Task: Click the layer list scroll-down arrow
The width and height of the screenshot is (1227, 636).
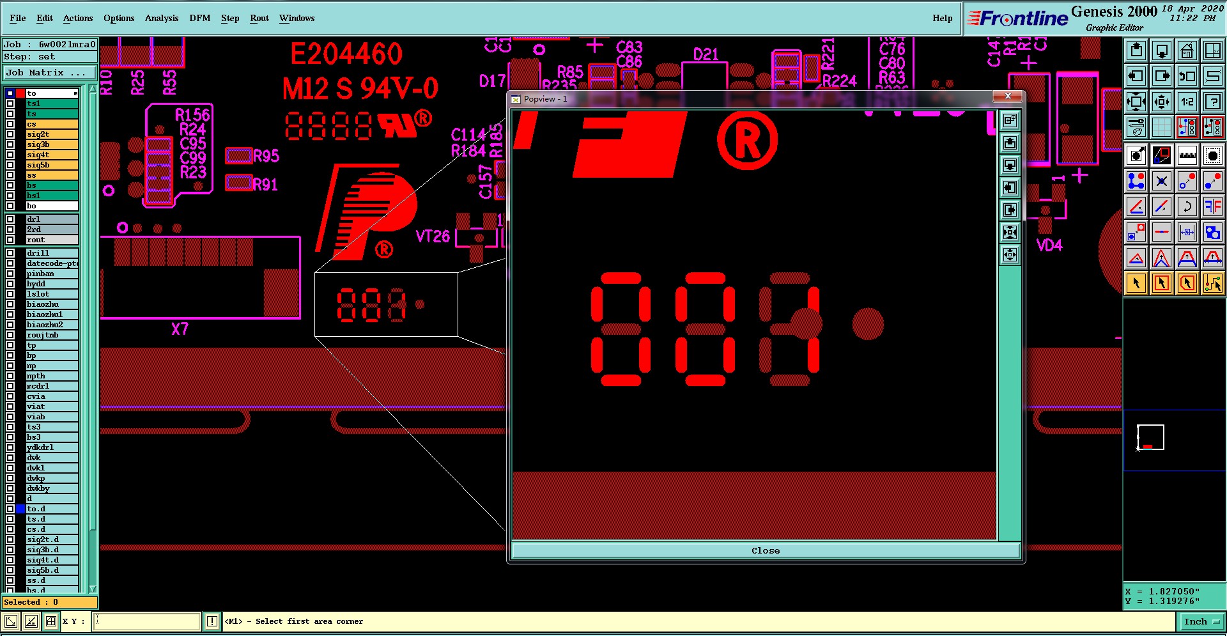Action: (x=93, y=589)
